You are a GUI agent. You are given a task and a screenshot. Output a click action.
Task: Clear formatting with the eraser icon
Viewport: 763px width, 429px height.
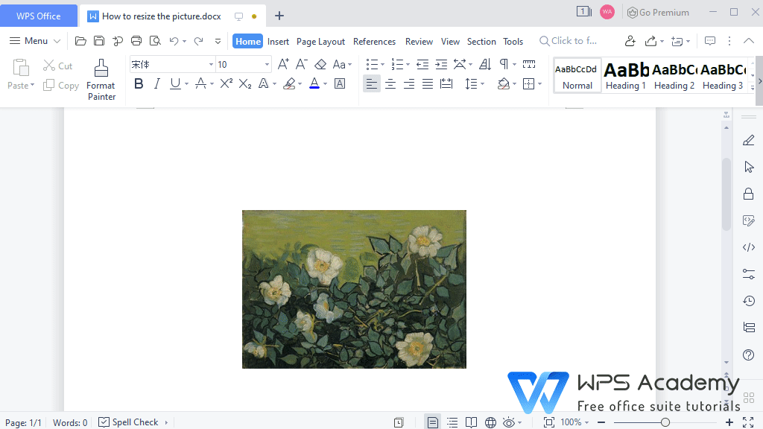click(x=320, y=64)
